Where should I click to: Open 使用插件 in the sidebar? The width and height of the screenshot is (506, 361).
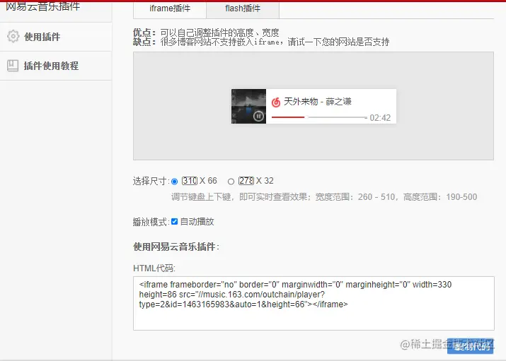(56, 37)
